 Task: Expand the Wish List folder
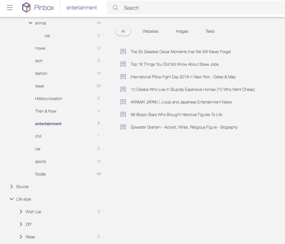coord(21,211)
